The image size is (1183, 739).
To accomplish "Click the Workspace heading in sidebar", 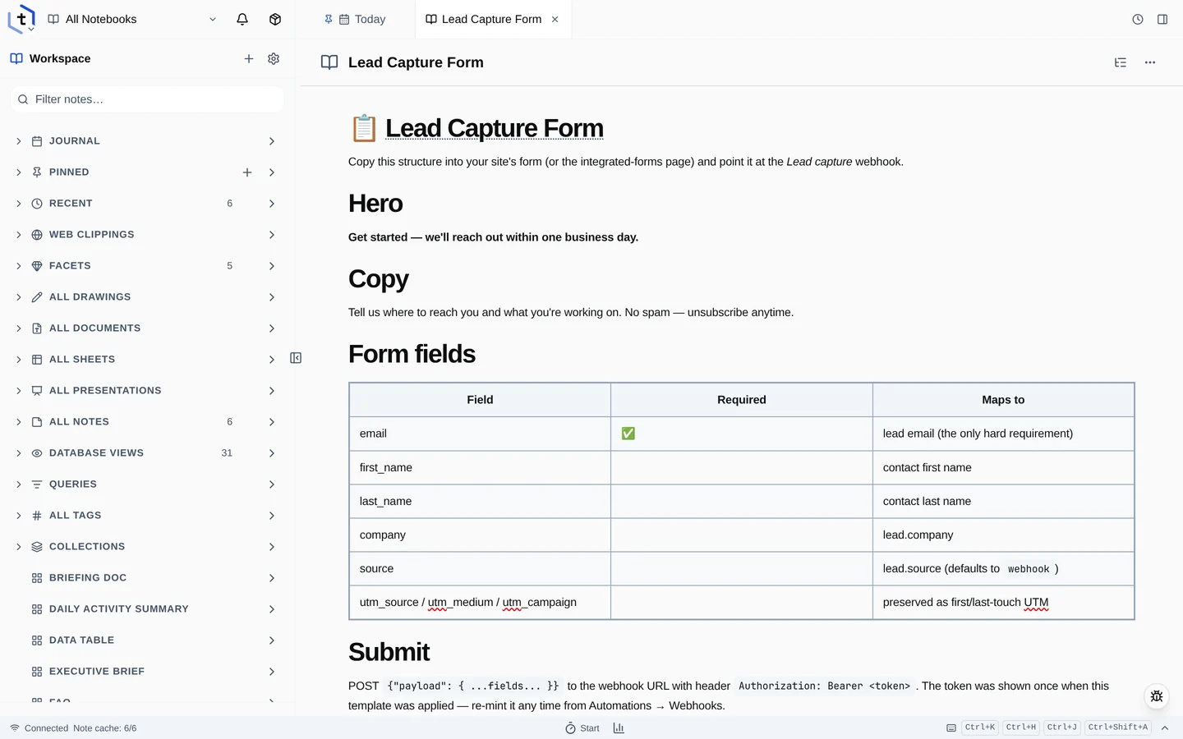I will (60, 58).
